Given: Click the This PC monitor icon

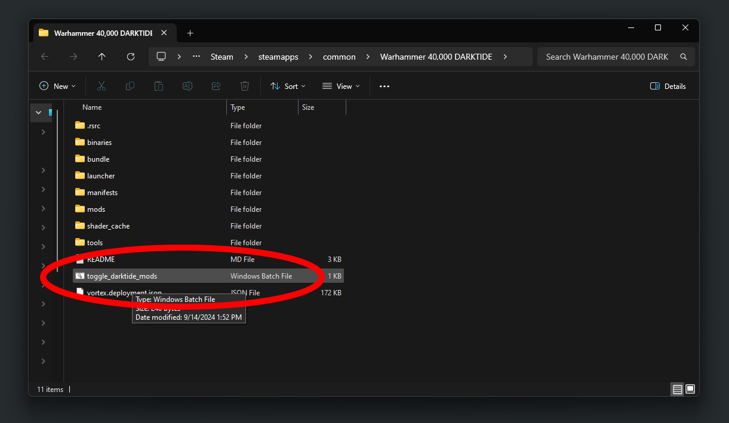Looking at the screenshot, I should pos(161,57).
